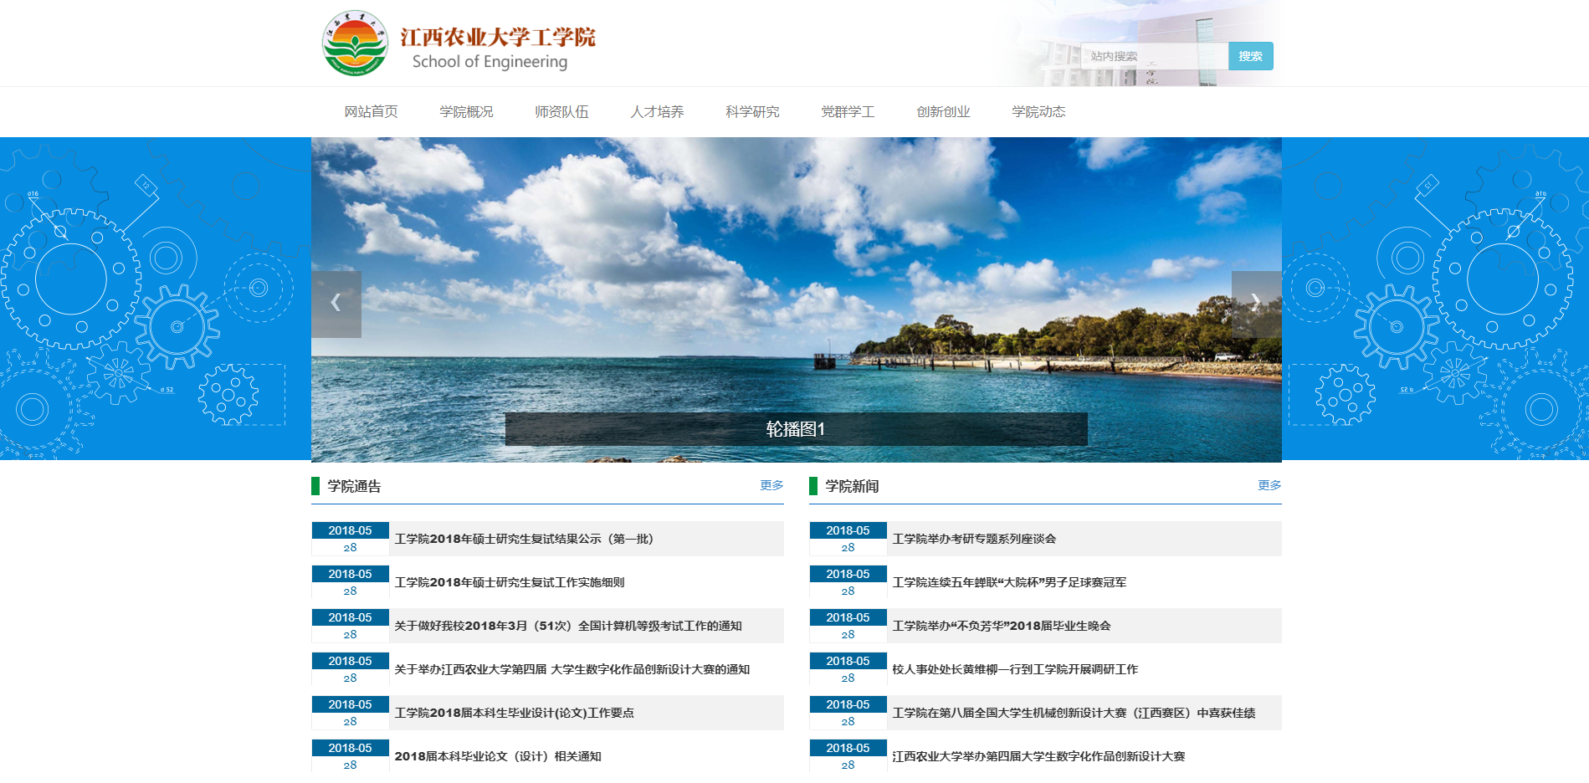
Task: Open the 网站首页 menu item
Action: (x=370, y=111)
